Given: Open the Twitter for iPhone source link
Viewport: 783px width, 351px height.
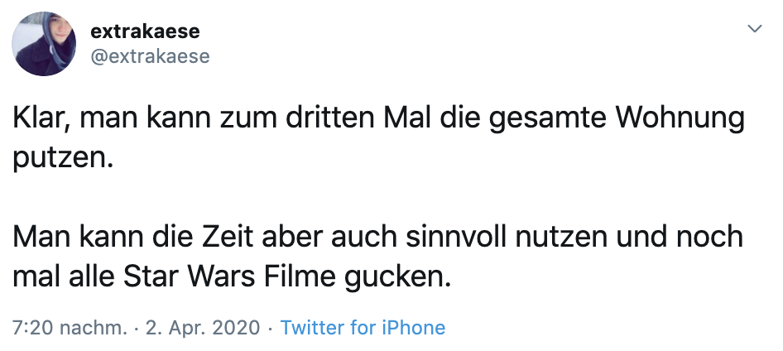Looking at the screenshot, I should pos(363,327).
